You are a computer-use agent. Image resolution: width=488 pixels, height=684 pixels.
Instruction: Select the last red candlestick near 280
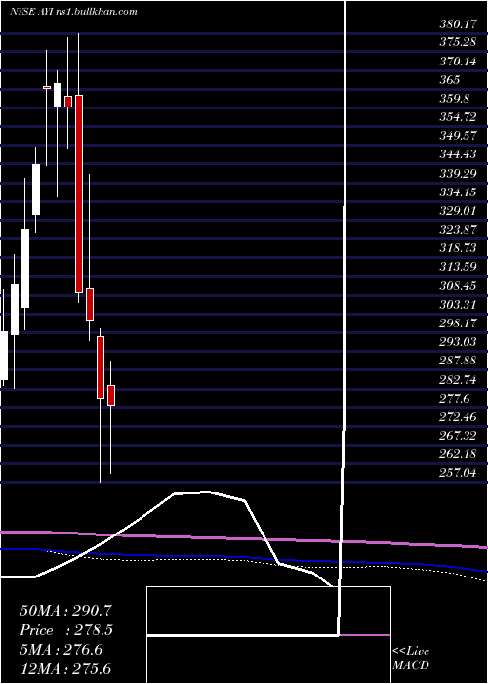(x=111, y=395)
